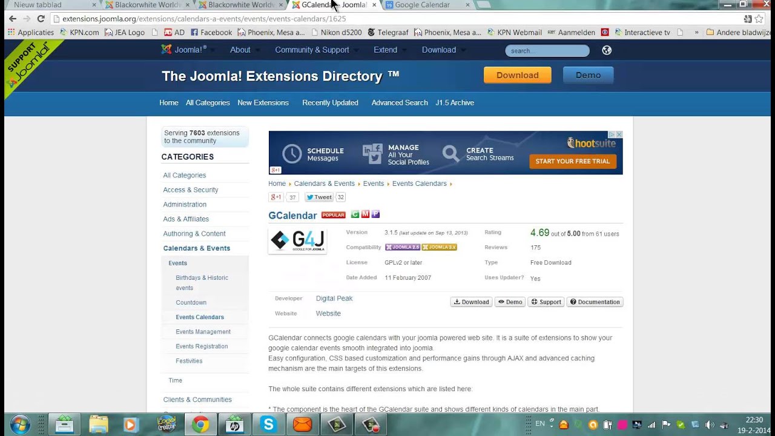This screenshot has width=775, height=436.
Task: Click the Home item in the blue menu
Action: click(x=169, y=102)
